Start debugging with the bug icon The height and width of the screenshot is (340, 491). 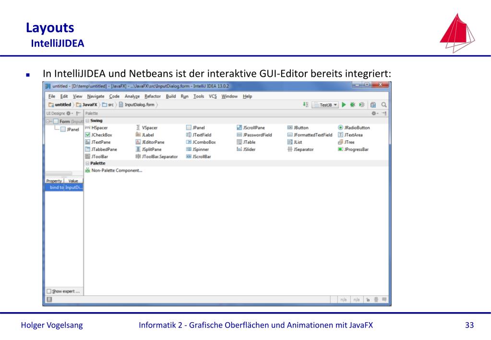coord(353,105)
